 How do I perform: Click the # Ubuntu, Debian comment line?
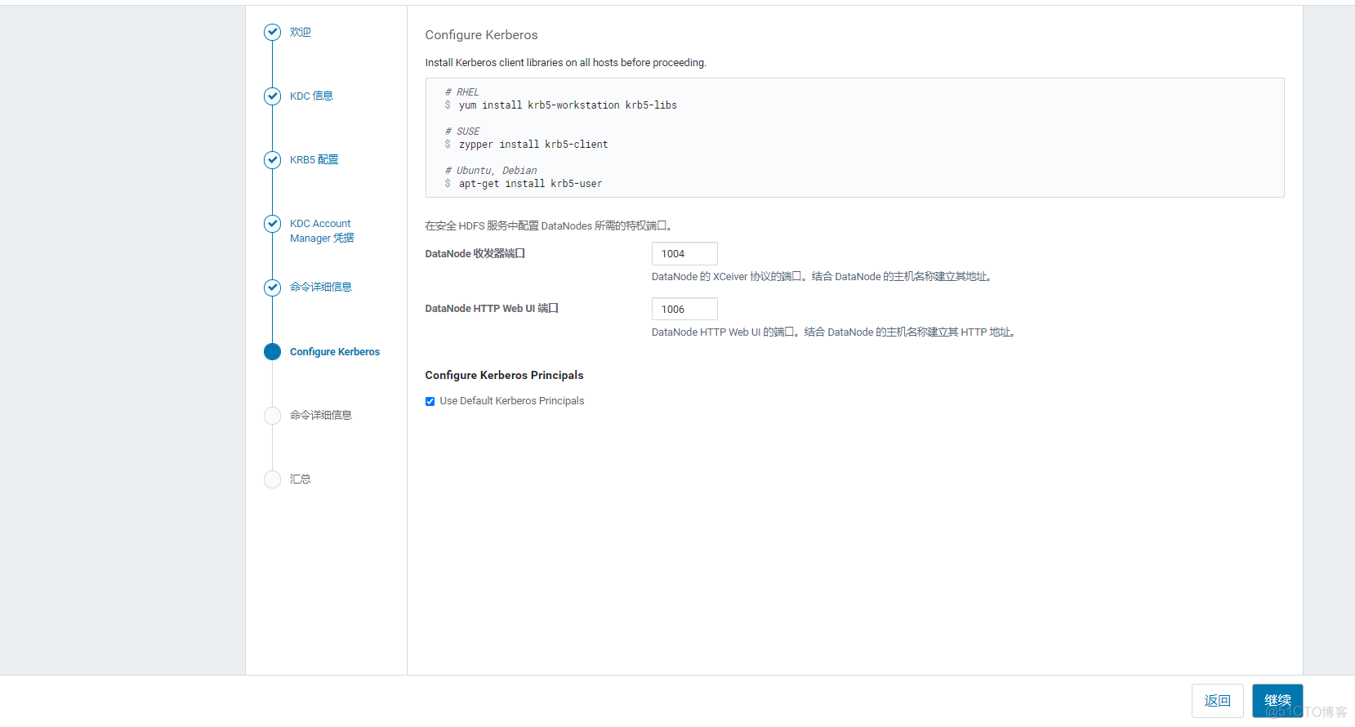(491, 171)
